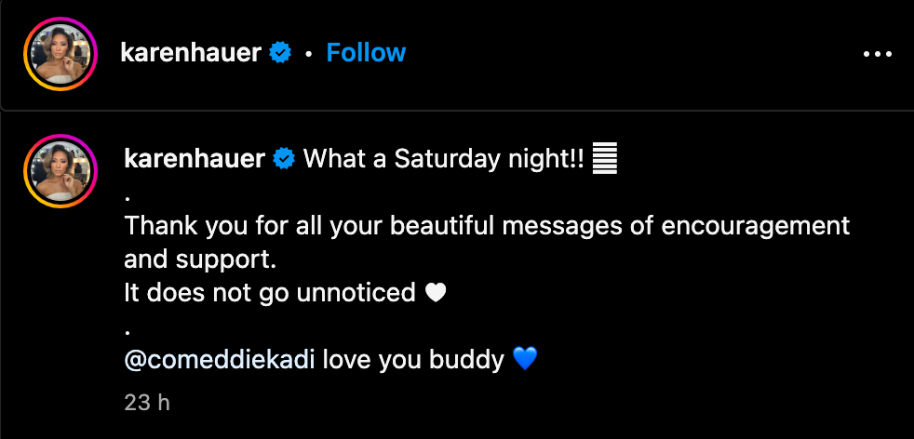
Task: Click the white heart emoji
Action: [436, 293]
